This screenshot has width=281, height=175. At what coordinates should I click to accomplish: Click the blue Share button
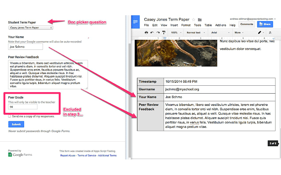(265, 24)
